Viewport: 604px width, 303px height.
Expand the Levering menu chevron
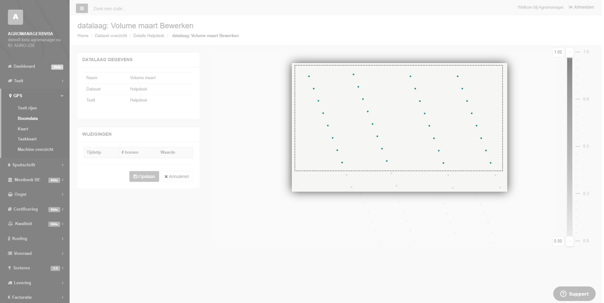[62, 283]
